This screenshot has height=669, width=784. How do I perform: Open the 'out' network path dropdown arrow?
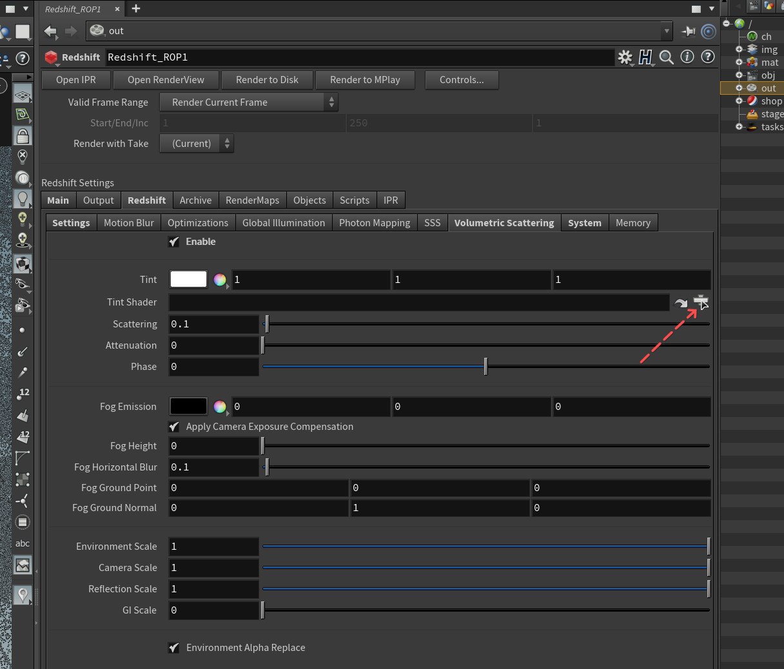click(x=667, y=31)
